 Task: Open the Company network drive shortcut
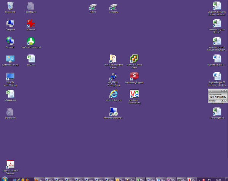tap(114, 8)
